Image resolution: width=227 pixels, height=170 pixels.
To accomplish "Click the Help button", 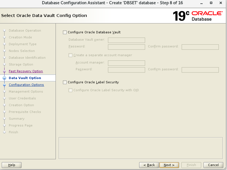I will (12, 165).
